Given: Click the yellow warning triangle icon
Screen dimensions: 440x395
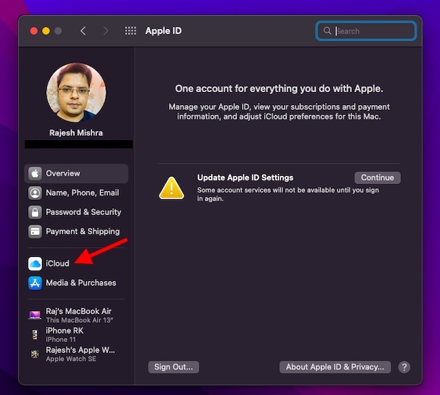Looking at the screenshot, I should coord(171,188).
